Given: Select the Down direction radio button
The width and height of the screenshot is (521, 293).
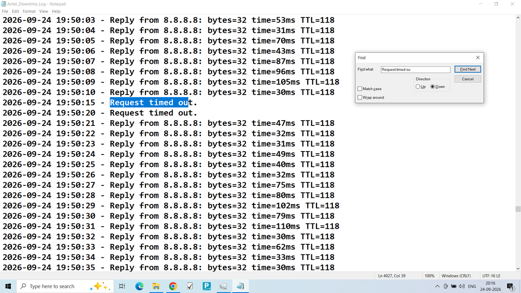Looking at the screenshot, I should 432,87.
